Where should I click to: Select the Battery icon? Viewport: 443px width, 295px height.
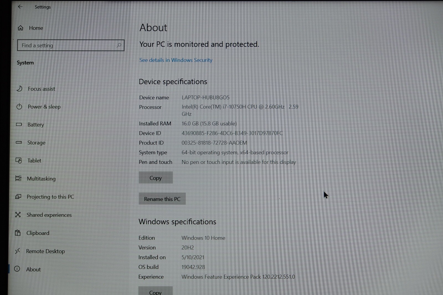(x=19, y=125)
